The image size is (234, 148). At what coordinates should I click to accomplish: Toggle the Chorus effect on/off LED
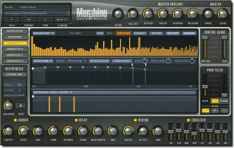point(15,120)
